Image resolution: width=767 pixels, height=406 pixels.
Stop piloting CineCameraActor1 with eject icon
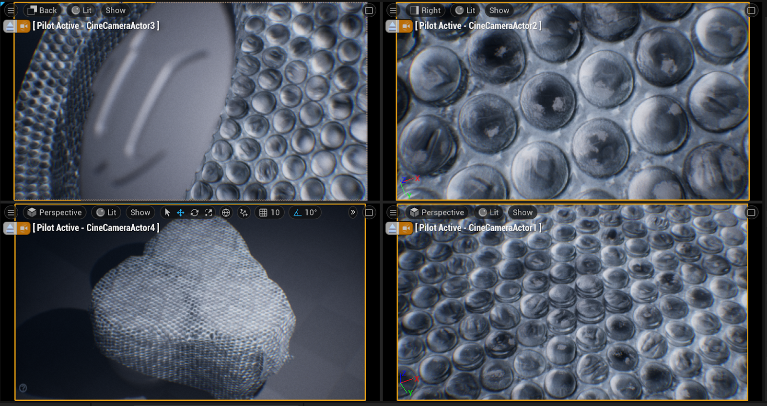click(x=392, y=228)
